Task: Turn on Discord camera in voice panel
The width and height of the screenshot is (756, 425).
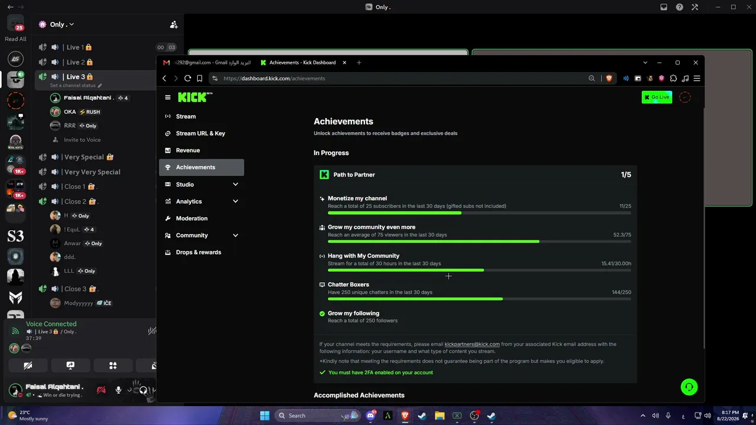Action: pyautogui.click(x=28, y=365)
